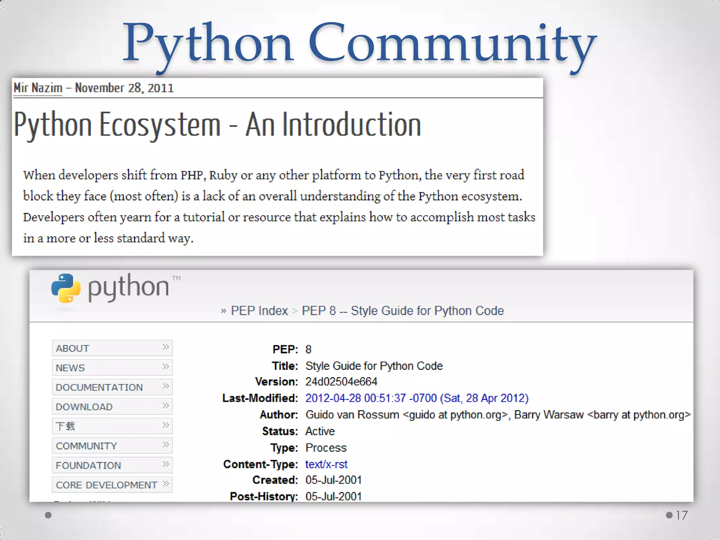Click the Mir Nazim author link
The image size is (720, 540).
pyautogui.click(x=38, y=88)
